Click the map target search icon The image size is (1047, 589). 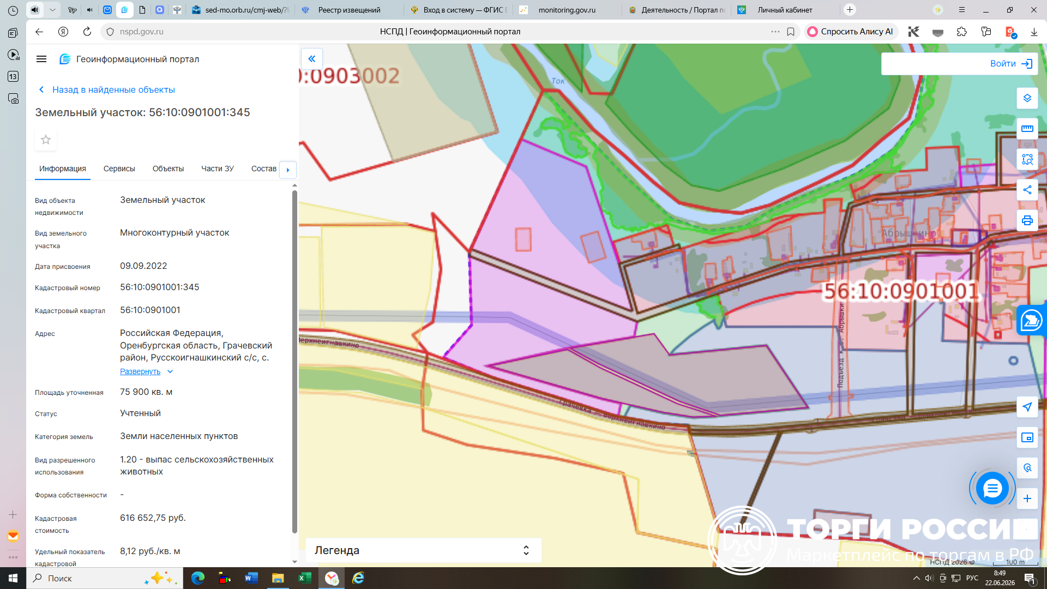pos(1027,468)
